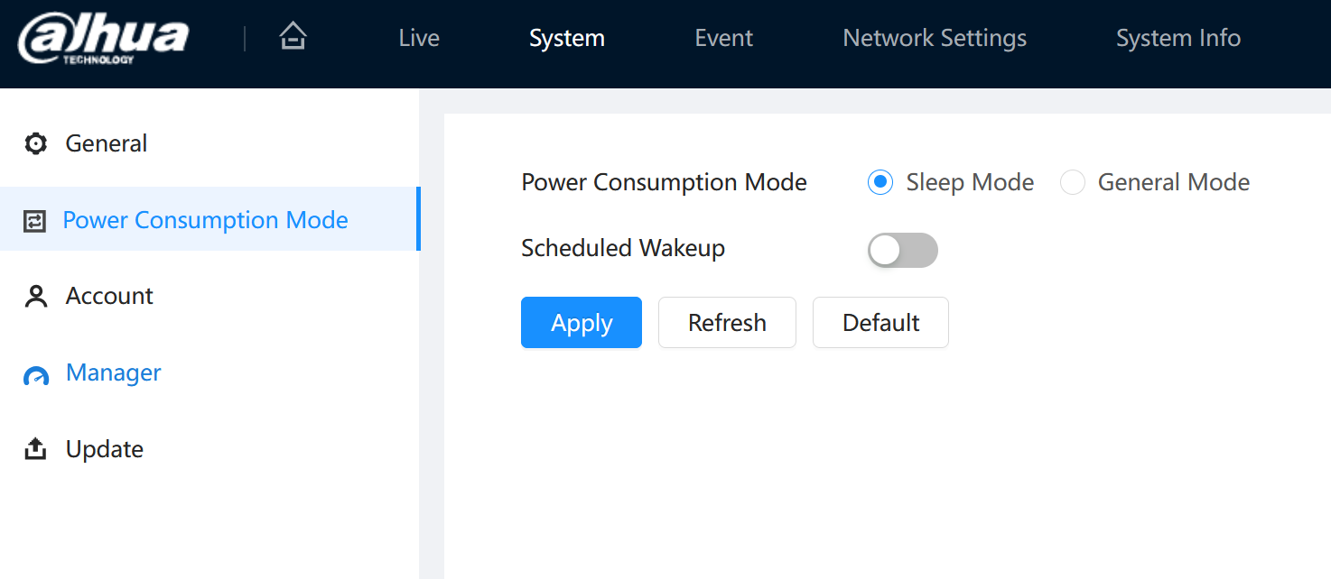Open the System Info tab
Viewport: 1331px width, 579px height.
pyautogui.click(x=1178, y=38)
